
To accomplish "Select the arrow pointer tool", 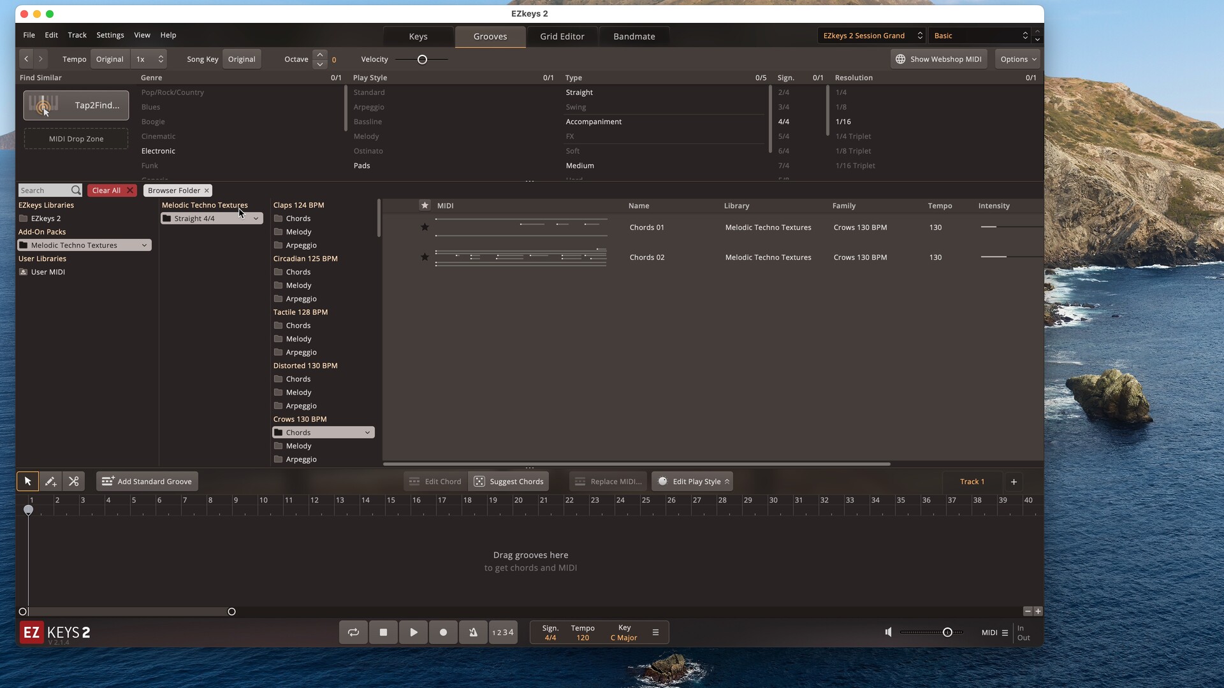I will [x=27, y=482].
